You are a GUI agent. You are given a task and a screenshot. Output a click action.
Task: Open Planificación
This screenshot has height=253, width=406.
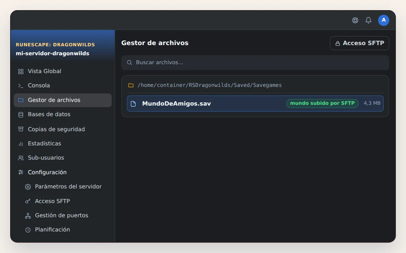coord(66,230)
